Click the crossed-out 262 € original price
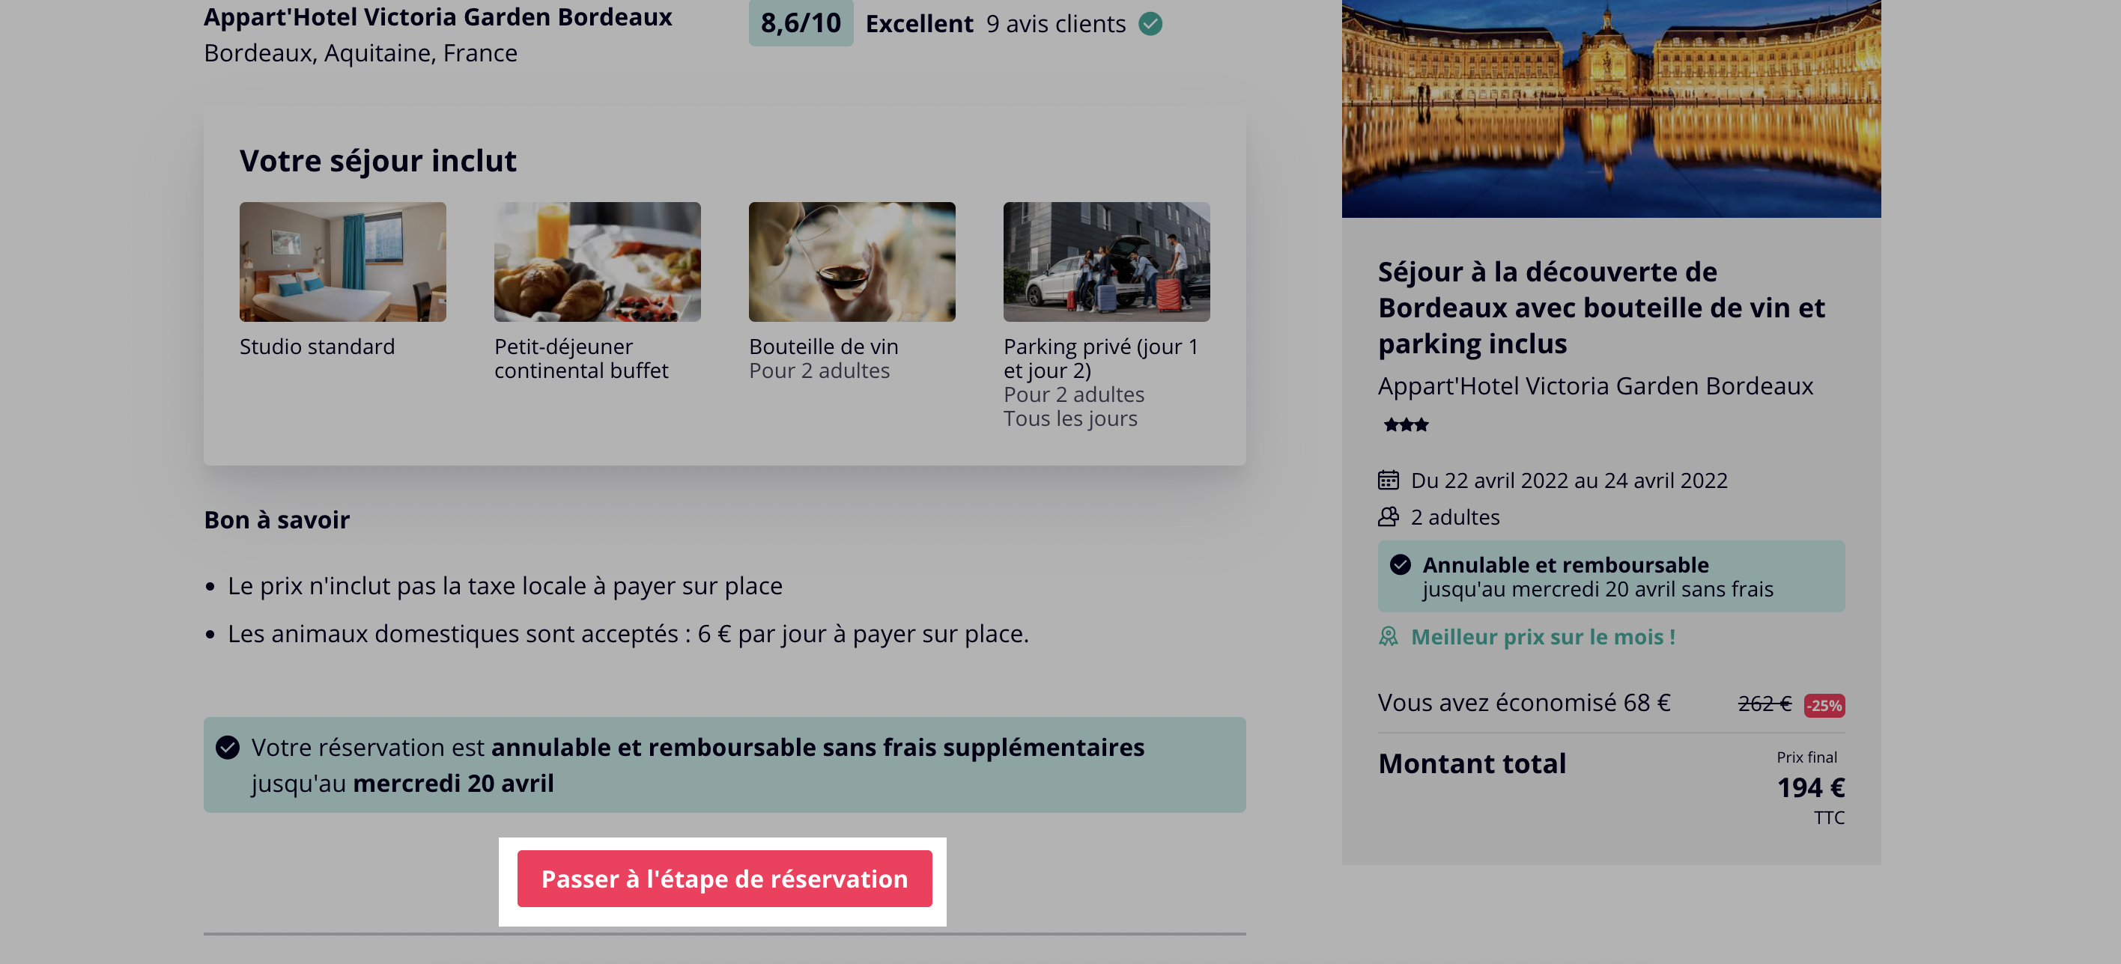 pos(1764,704)
